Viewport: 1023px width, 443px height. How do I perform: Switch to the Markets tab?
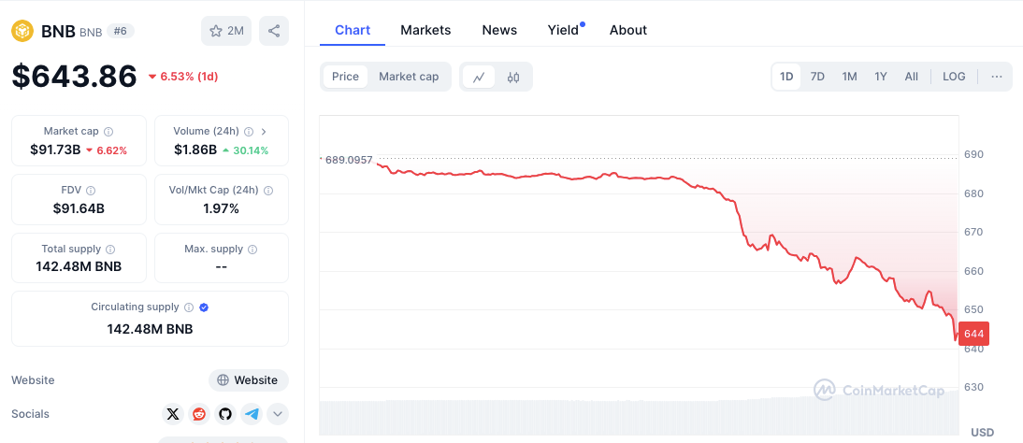pyautogui.click(x=425, y=30)
